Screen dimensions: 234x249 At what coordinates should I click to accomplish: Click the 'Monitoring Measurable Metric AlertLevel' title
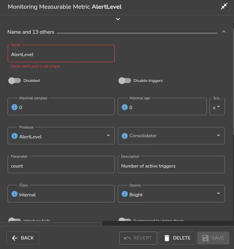click(65, 7)
